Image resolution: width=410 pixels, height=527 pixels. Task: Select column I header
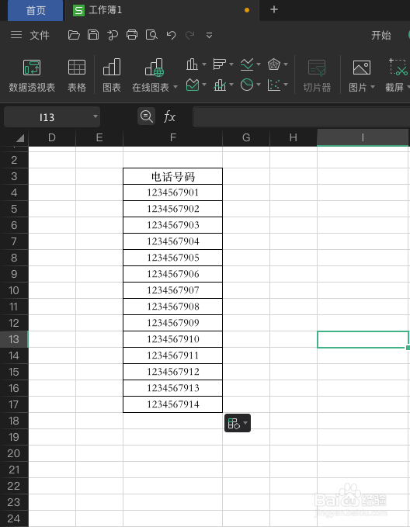pos(363,137)
